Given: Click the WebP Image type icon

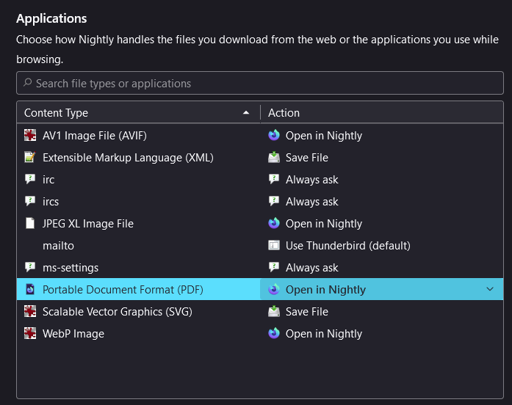Looking at the screenshot, I should (30, 334).
